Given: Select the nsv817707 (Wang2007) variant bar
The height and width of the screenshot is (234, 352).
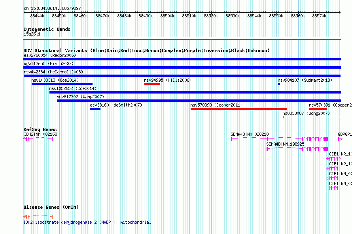Looking at the screenshot, I should 199,101.
